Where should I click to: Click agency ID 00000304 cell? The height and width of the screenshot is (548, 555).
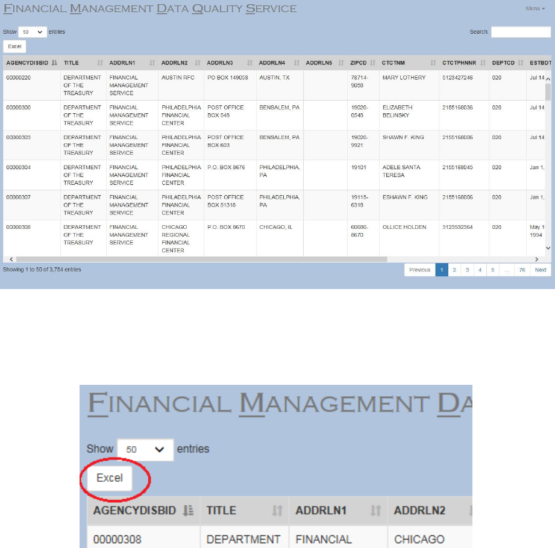tap(31, 175)
